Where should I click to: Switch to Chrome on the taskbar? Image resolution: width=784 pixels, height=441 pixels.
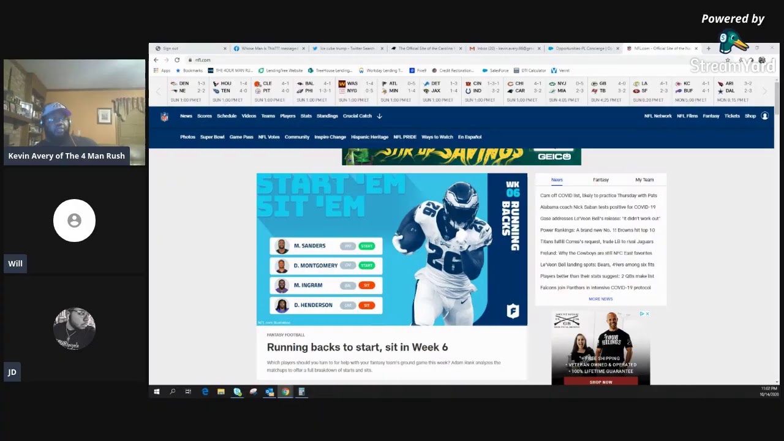pos(285,391)
